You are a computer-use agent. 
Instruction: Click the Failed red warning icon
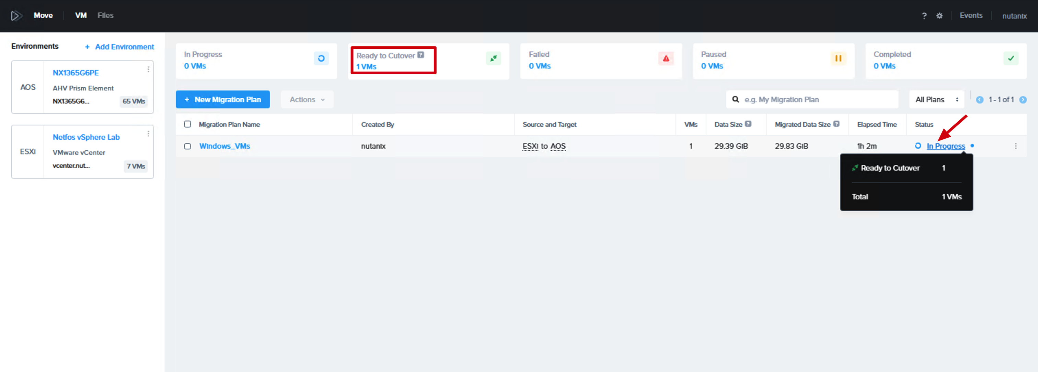pyautogui.click(x=666, y=59)
